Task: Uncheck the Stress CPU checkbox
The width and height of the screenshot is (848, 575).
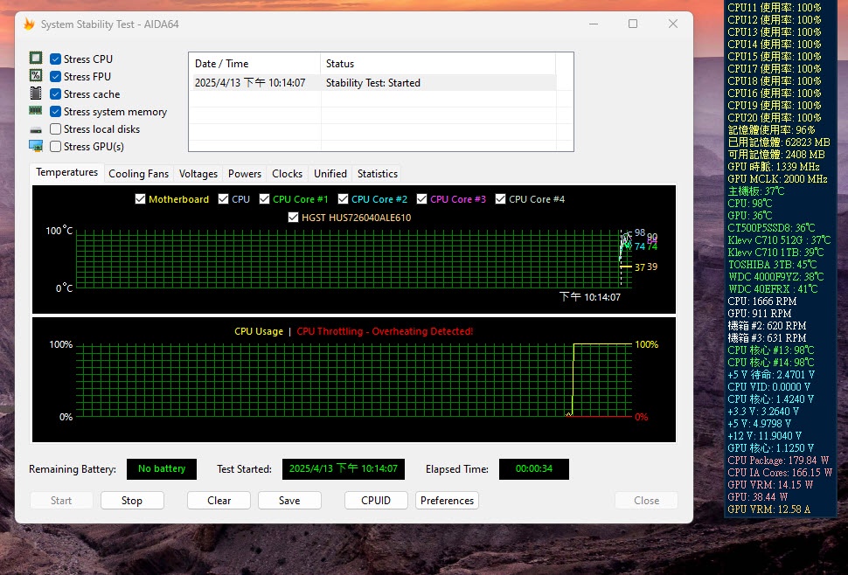Action: point(56,59)
